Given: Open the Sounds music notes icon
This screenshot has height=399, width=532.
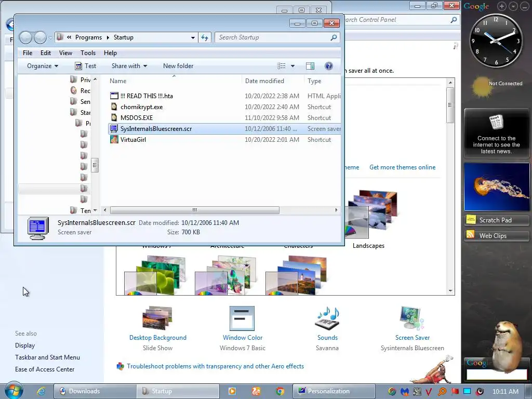Looking at the screenshot, I should click(327, 318).
